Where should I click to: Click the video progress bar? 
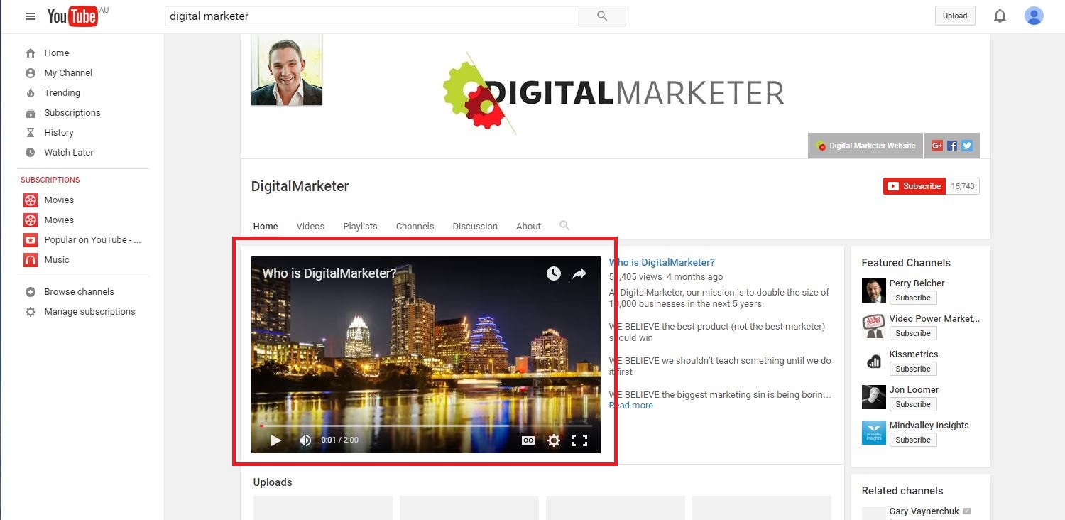point(426,426)
